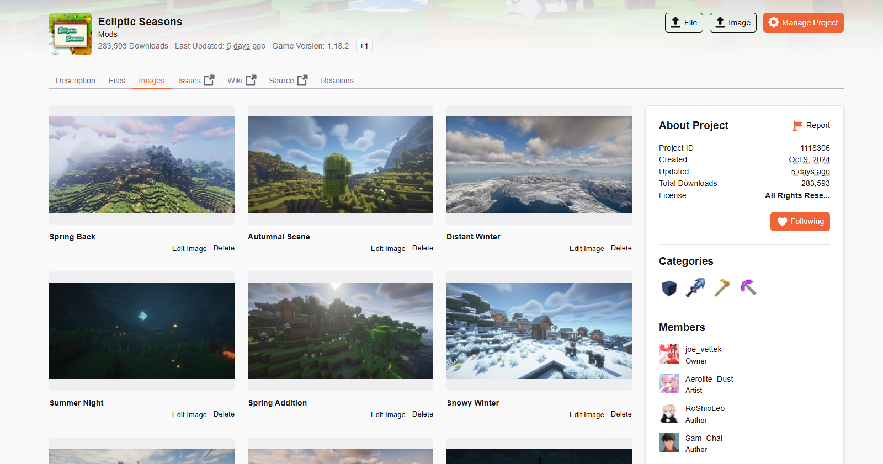Click the blue cube category icon

[x=669, y=287]
